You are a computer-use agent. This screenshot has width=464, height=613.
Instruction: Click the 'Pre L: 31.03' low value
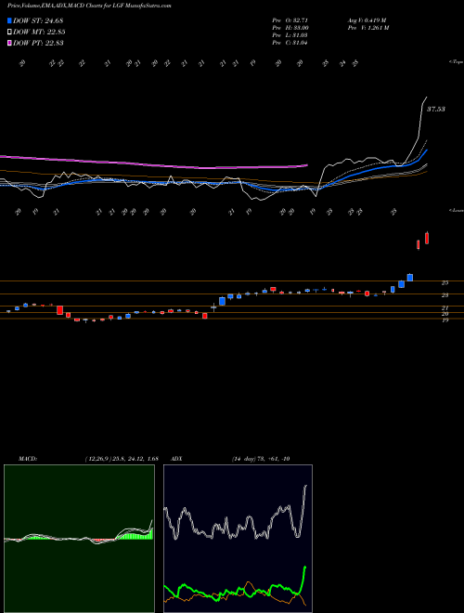pyautogui.click(x=291, y=35)
